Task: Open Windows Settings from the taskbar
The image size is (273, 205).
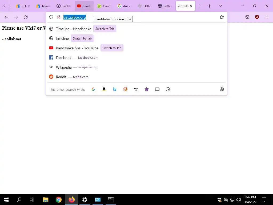Action: (85, 200)
